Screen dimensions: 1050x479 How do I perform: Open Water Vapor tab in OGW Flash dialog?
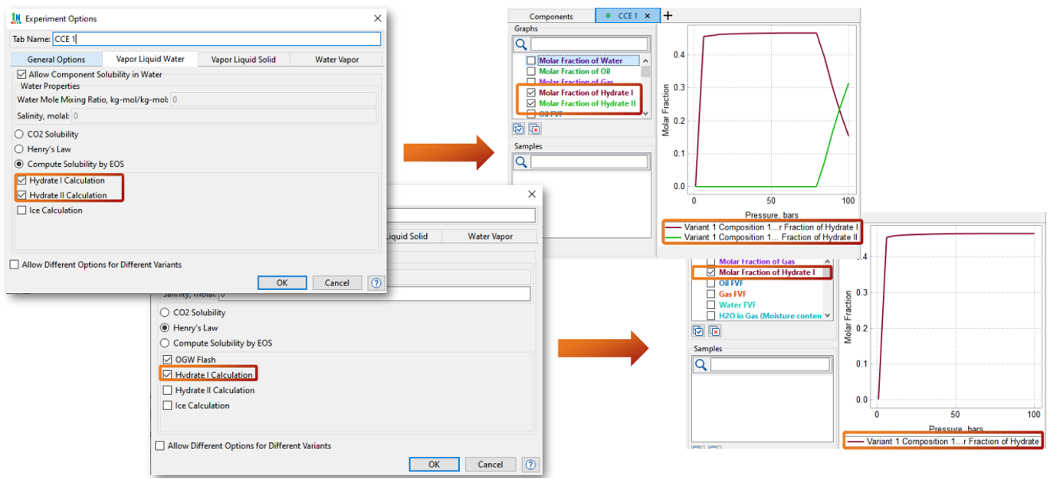click(x=491, y=236)
